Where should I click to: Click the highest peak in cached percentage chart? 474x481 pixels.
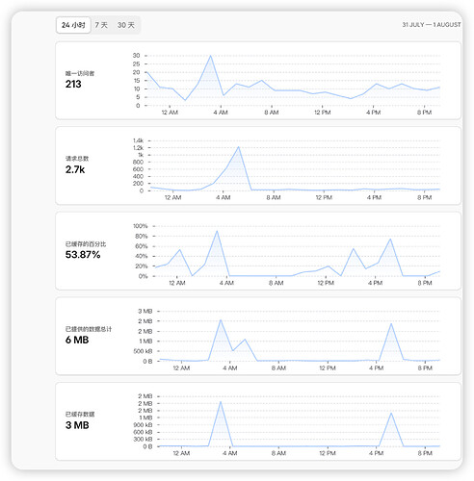point(217,231)
